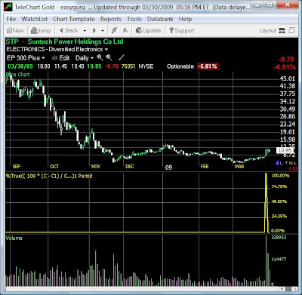Open the Jump toolbar button

tap(41, 31)
